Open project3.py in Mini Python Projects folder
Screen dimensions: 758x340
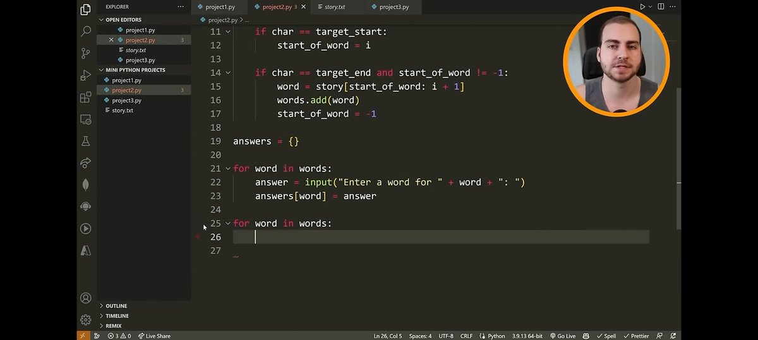[144, 100]
